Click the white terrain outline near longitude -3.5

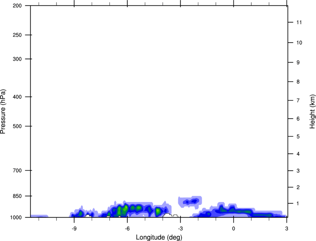pyautogui.click(x=170, y=215)
